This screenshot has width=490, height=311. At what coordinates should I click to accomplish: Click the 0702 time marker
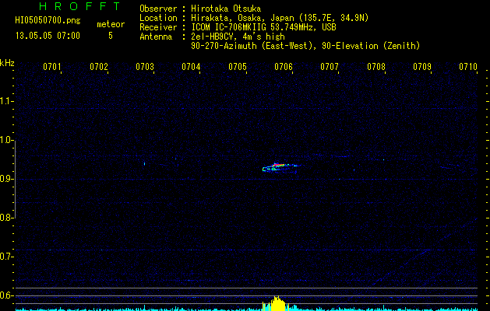click(x=99, y=67)
